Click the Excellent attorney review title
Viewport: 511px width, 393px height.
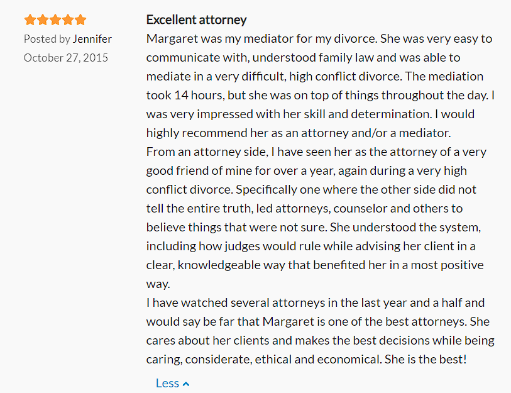[197, 19]
